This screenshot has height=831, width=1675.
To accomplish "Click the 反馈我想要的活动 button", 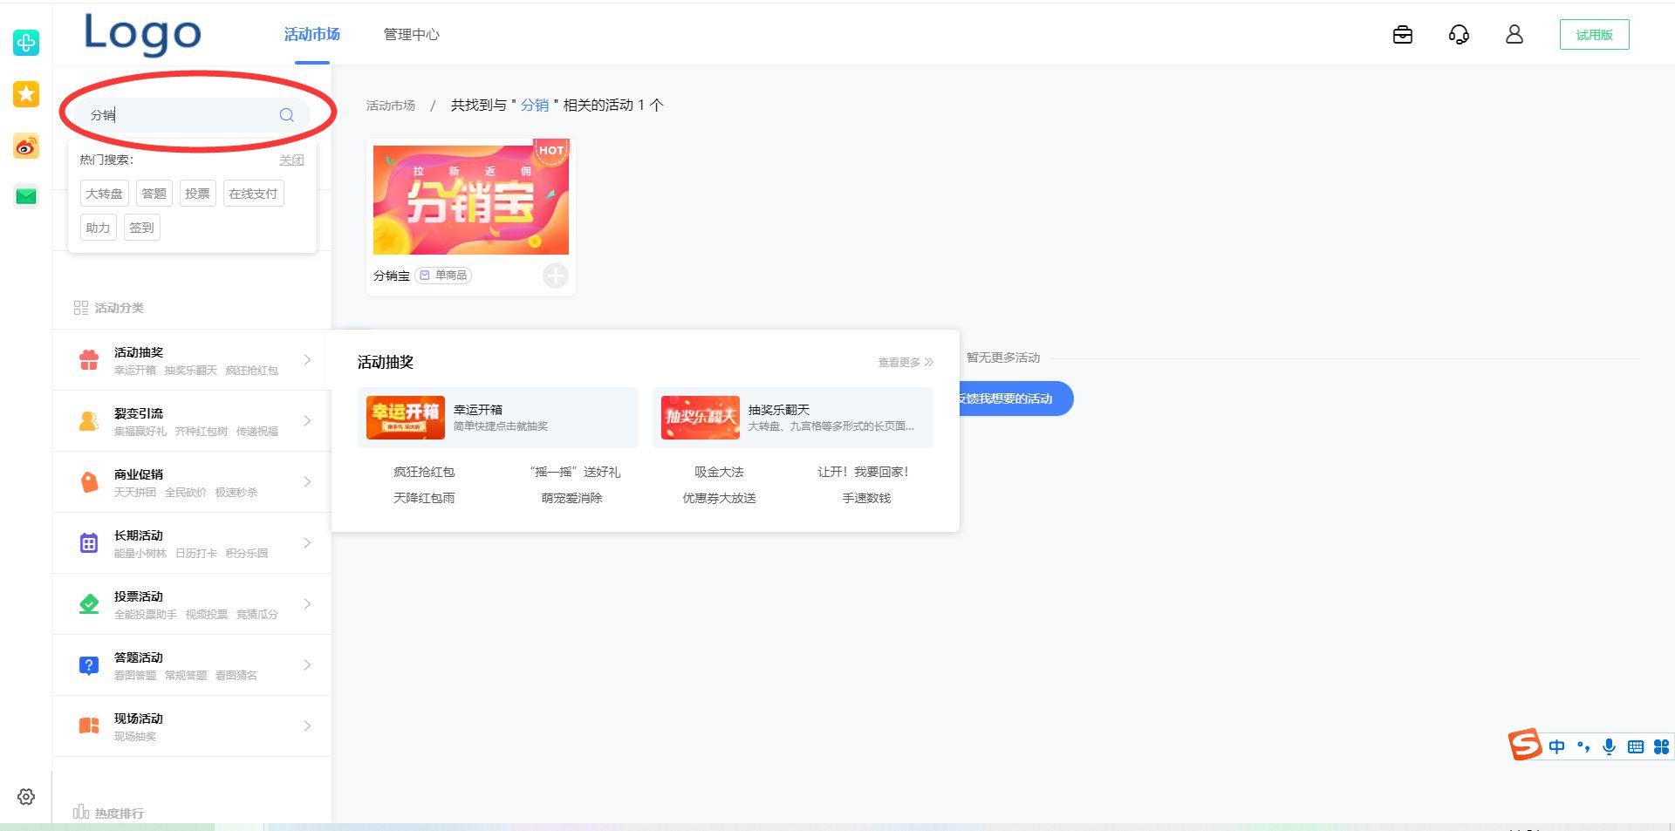I will (1015, 398).
